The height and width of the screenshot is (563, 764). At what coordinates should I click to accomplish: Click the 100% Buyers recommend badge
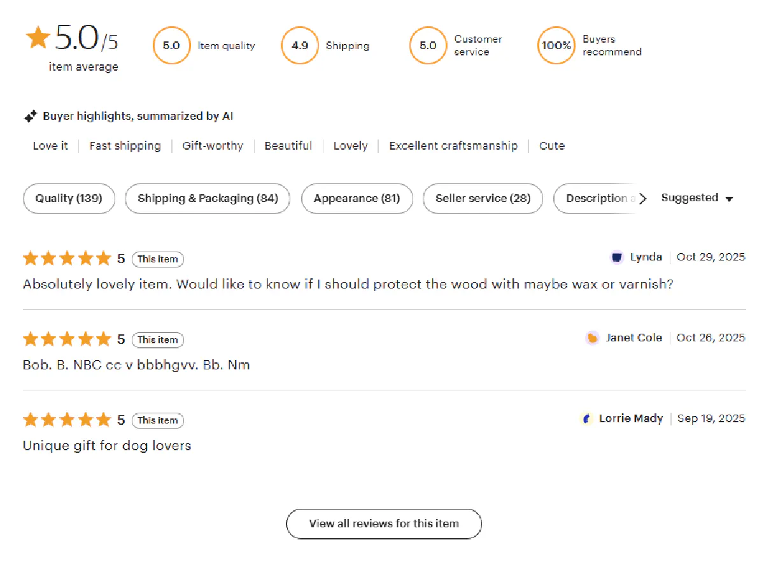[x=556, y=45]
